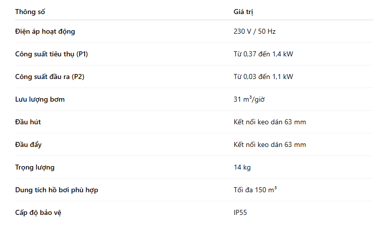Click the '31 m³/giờ' flow value
Screen dimensions: 373x232
pyautogui.click(x=249, y=99)
